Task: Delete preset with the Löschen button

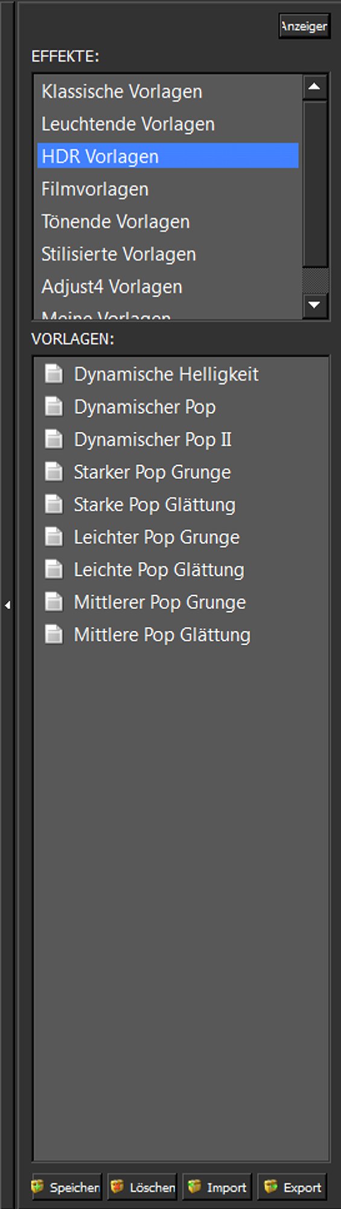Action: coord(142,1187)
